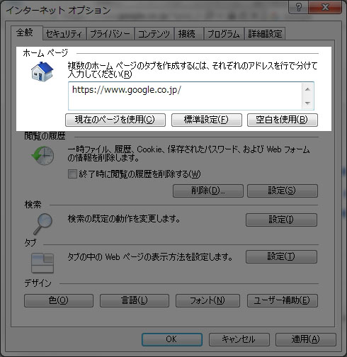This screenshot has width=347, height=357.
Task: Click the tabs section window icon
Action: [x=42, y=263]
